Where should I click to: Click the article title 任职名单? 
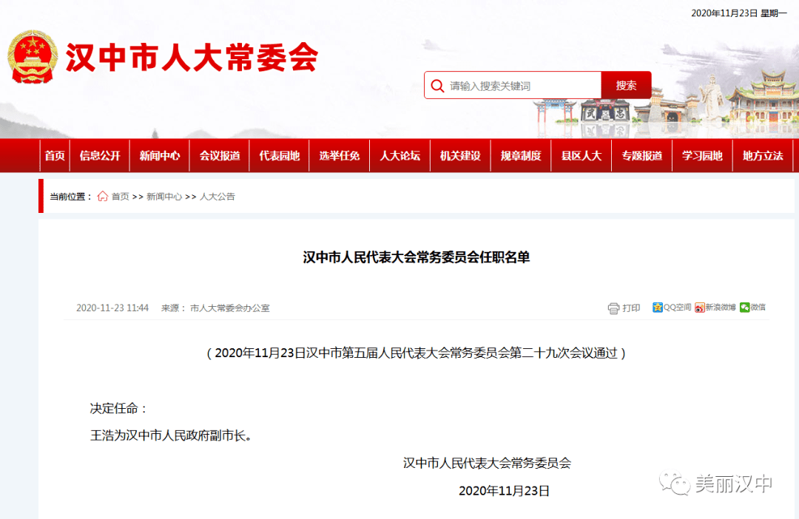(x=417, y=257)
